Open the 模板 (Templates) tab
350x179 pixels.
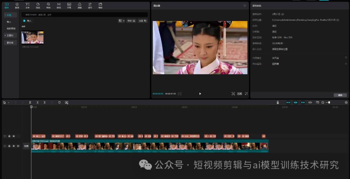(x=100, y=5)
